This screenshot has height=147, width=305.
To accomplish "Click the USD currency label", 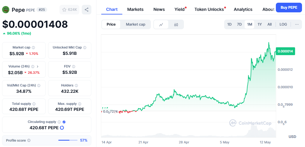I will pos(292,137).
